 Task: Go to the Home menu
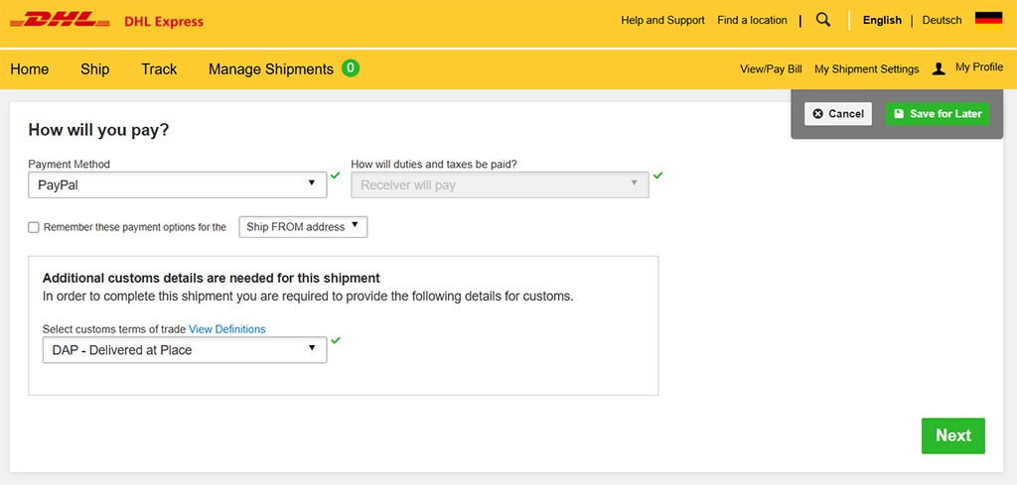point(29,69)
